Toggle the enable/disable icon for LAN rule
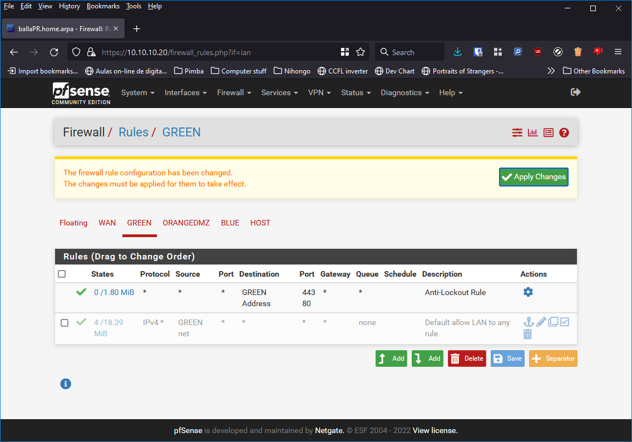The width and height of the screenshot is (632, 442). click(565, 322)
